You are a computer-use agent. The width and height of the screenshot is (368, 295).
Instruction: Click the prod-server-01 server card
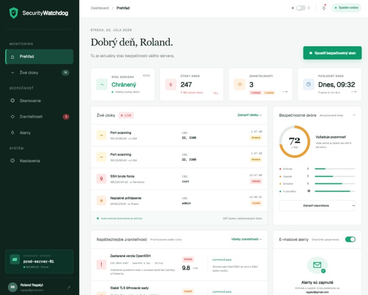[40, 262]
